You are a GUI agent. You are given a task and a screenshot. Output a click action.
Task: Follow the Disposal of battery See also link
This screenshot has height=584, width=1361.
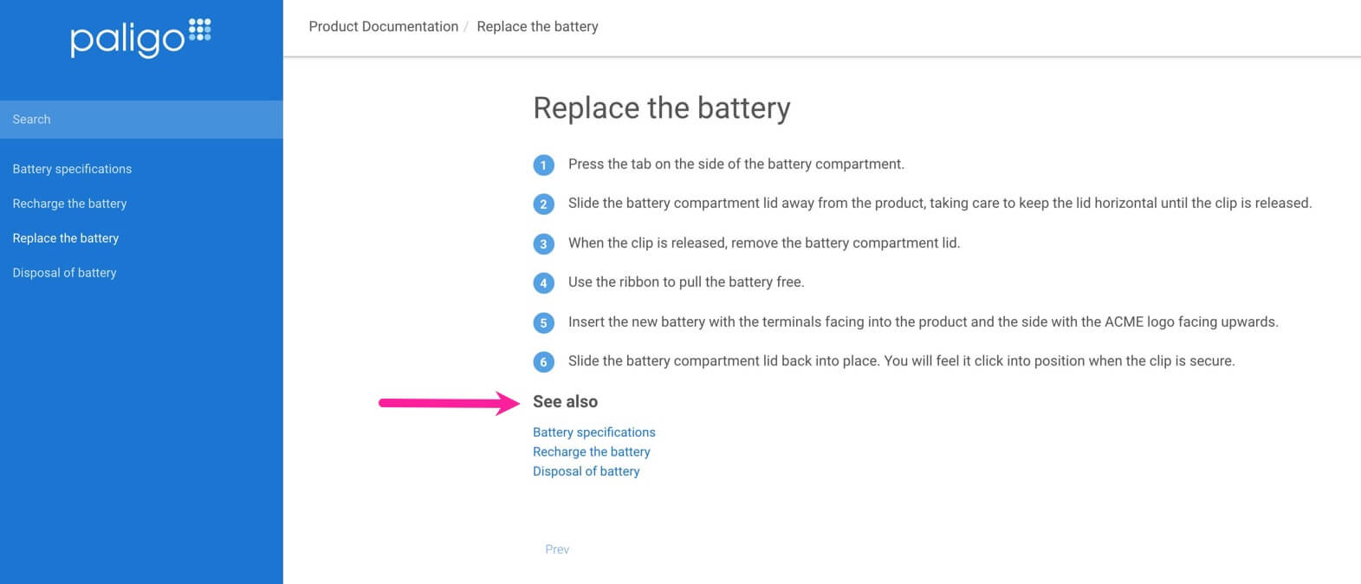point(586,471)
